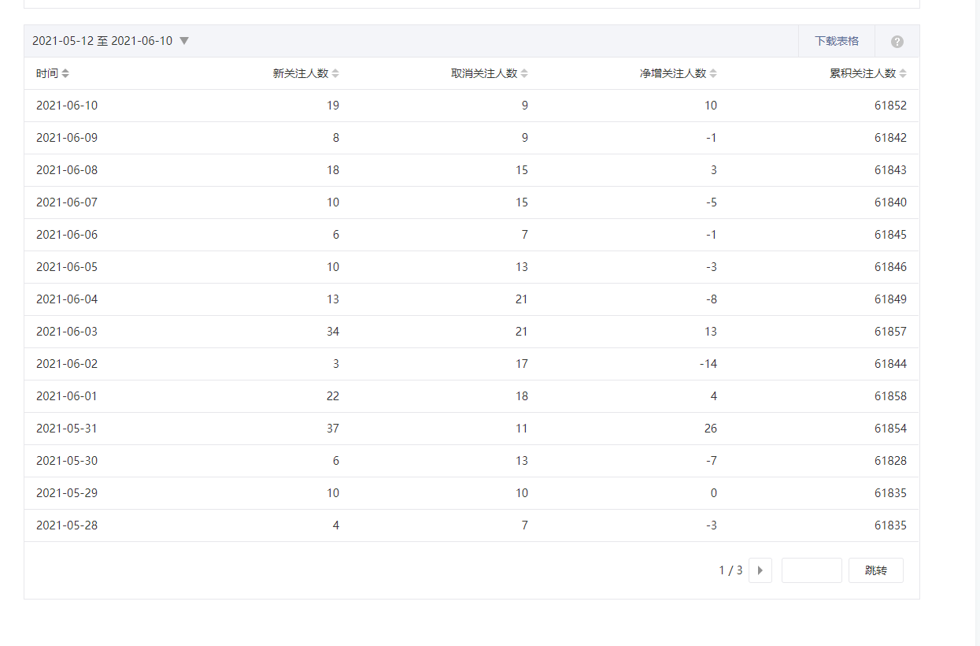Screen dimensions: 980x646
Task: Click the 2021-05-12 至 2021-06-10 date range text
Action: click(102, 41)
